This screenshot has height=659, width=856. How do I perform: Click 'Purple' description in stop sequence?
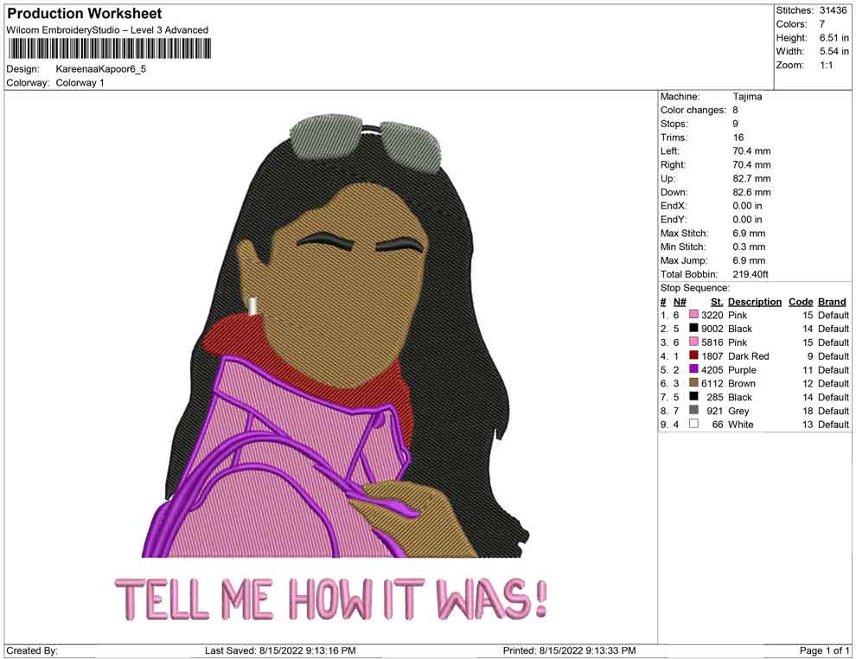coord(743,369)
